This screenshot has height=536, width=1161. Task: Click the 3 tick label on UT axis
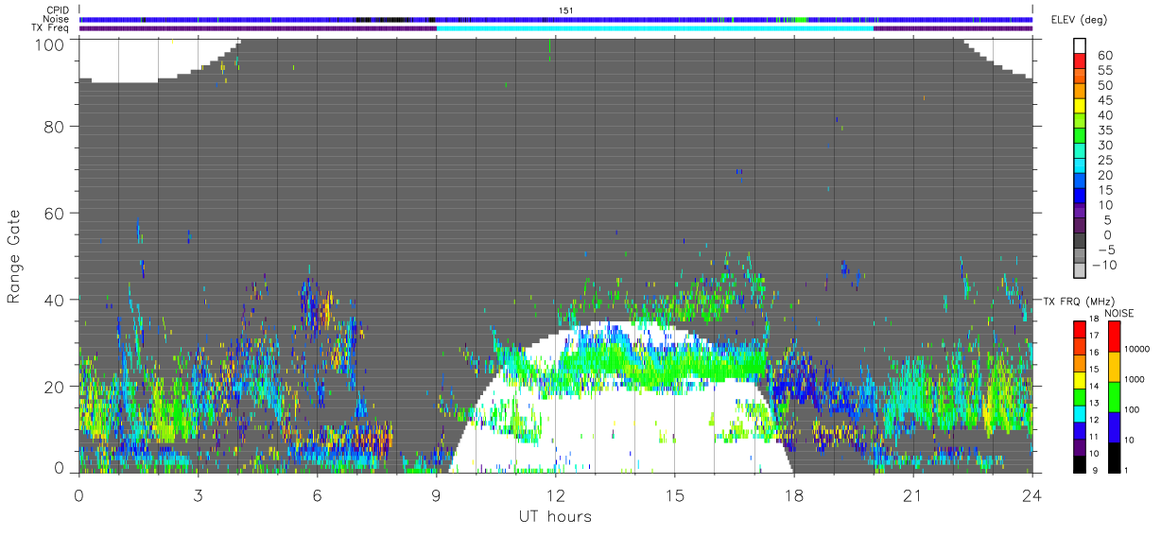click(198, 495)
